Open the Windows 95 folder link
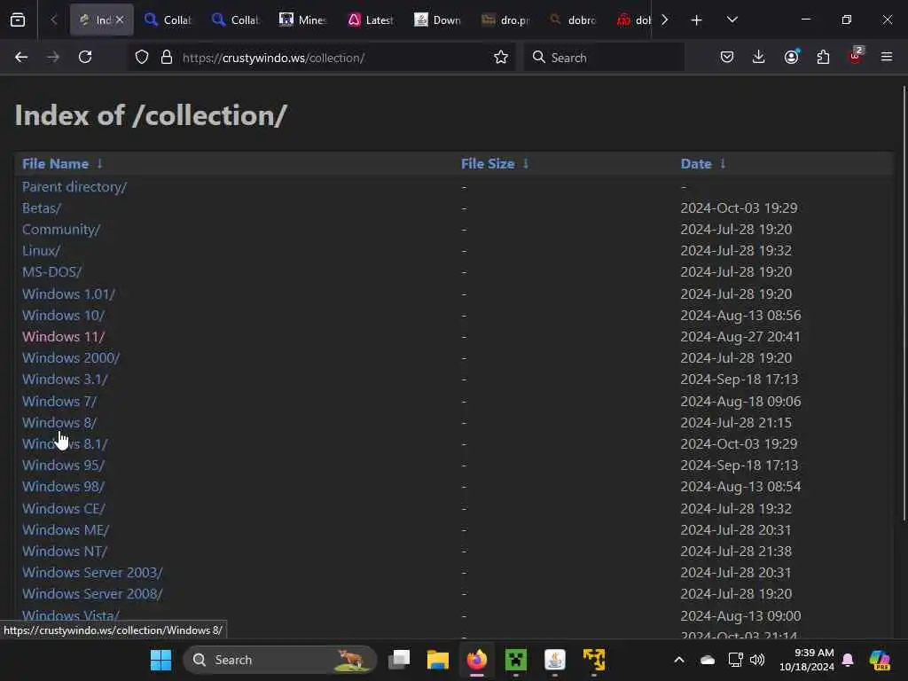This screenshot has height=681, width=908. (x=64, y=466)
